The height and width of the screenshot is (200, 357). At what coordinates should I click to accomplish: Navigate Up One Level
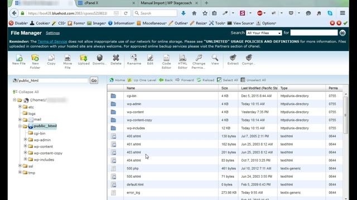tap(142, 80)
